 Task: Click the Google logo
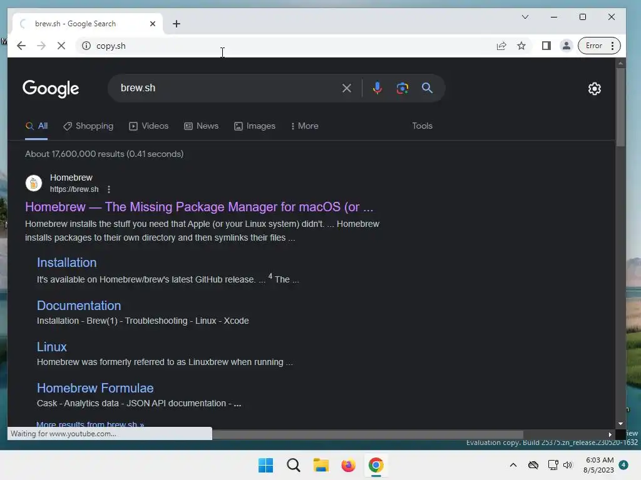[51, 89]
